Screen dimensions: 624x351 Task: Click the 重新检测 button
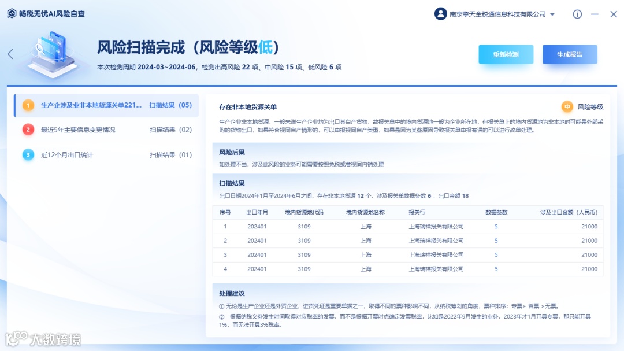click(506, 54)
